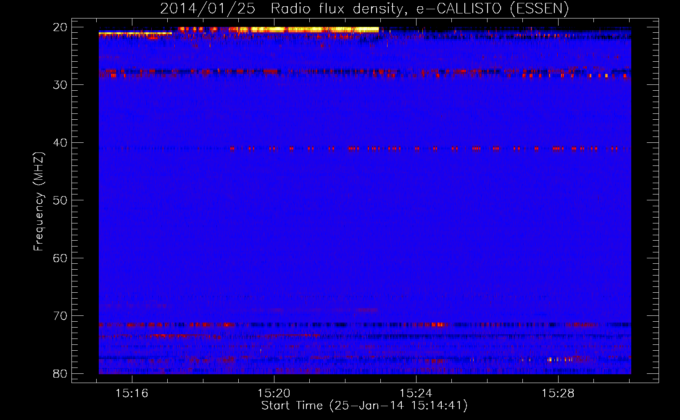
Task: Select the 15:16 time tick label
Action: point(132,393)
